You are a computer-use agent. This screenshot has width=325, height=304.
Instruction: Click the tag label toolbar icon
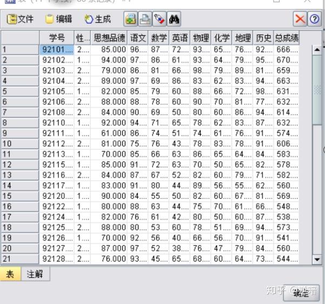pyautogui.click(x=160, y=19)
